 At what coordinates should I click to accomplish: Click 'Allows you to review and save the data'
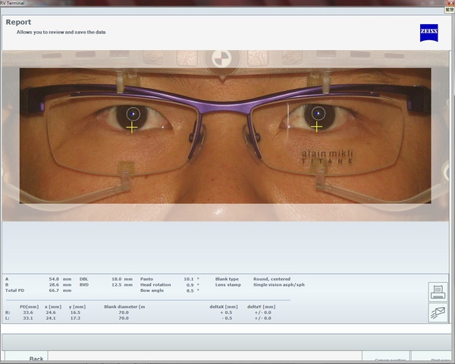61,32
